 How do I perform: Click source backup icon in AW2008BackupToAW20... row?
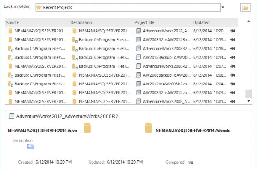tap(10, 75)
